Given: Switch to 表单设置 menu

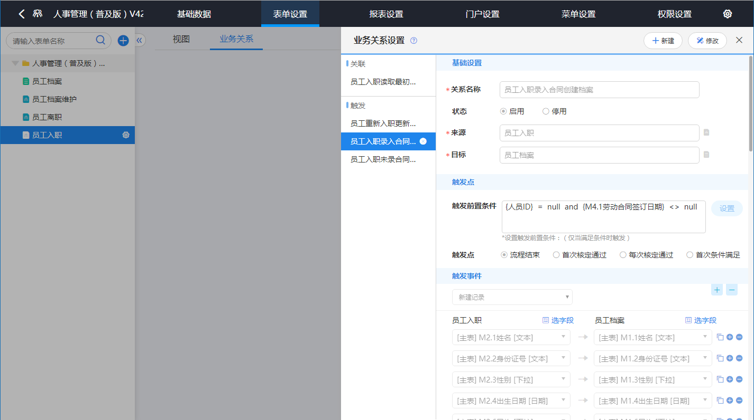Looking at the screenshot, I should coord(290,14).
